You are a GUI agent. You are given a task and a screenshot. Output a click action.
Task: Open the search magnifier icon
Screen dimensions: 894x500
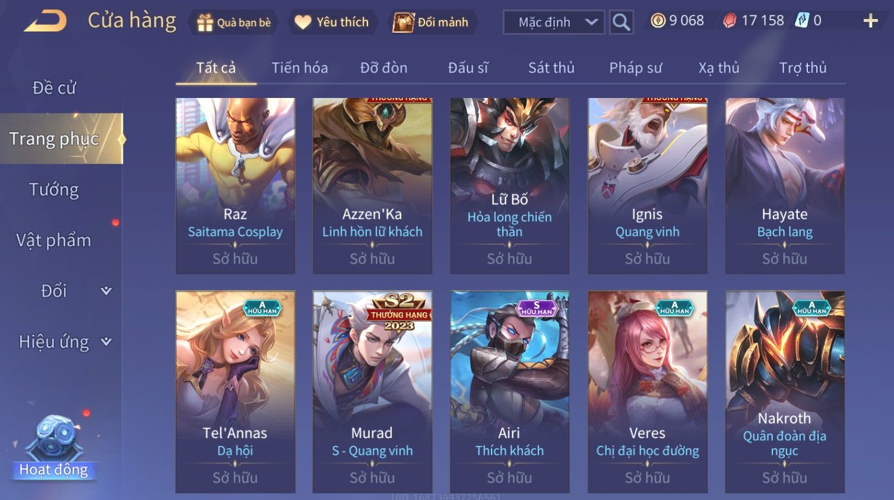click(621, 22)
